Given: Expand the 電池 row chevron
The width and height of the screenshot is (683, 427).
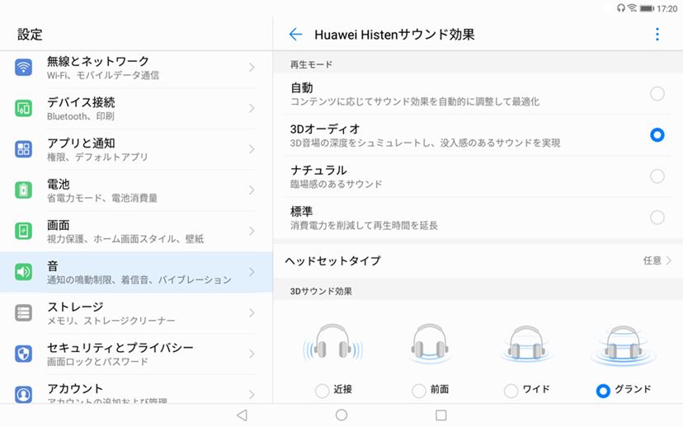Looking at the screenshot, I should click(x=252, y=190).
